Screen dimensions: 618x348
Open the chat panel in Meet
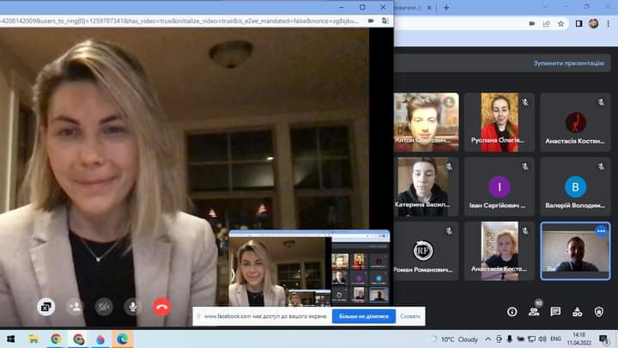point(555,311)
